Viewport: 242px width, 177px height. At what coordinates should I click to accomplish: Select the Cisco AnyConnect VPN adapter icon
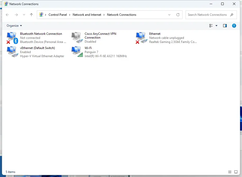(77, 38)
